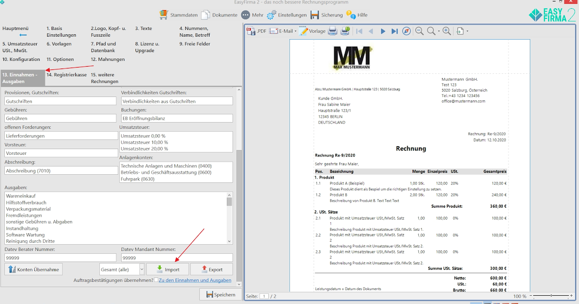Click the page export icon in preview toolbar
Image resolution: width=579 pixels, height=304 pixels.
click(x=460, y=31)
